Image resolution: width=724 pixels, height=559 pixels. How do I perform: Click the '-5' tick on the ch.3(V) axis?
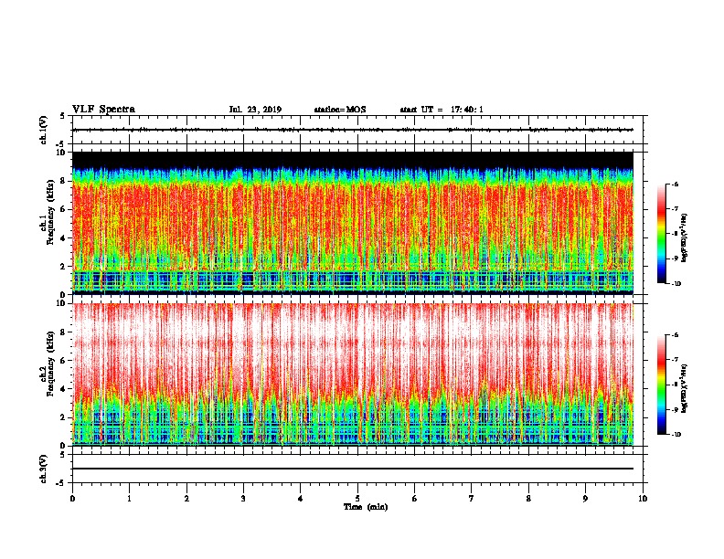60,483
